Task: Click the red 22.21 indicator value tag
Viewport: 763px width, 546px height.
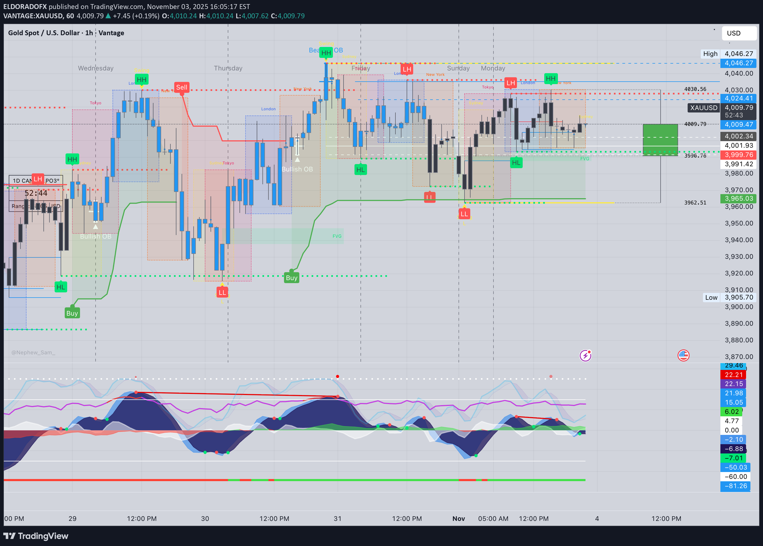Action: point(733,375)
